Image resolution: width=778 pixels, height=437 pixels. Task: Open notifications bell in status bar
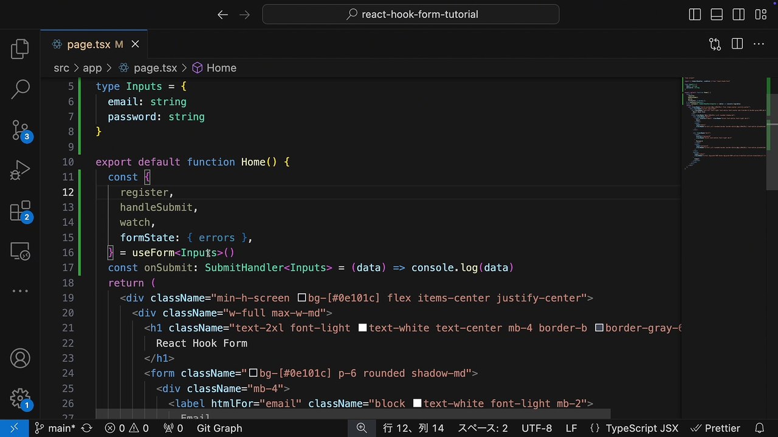point(759,428)
